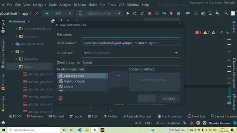The height and width of the screenshot is (133, 237).
Task: Collapse the layout folder
Action: pos(16,66)
